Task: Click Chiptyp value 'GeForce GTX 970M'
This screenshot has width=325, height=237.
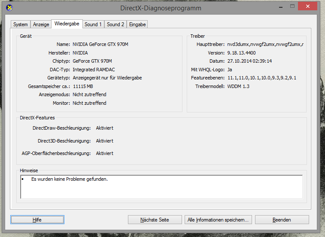Action: click(x=92, y=61)
